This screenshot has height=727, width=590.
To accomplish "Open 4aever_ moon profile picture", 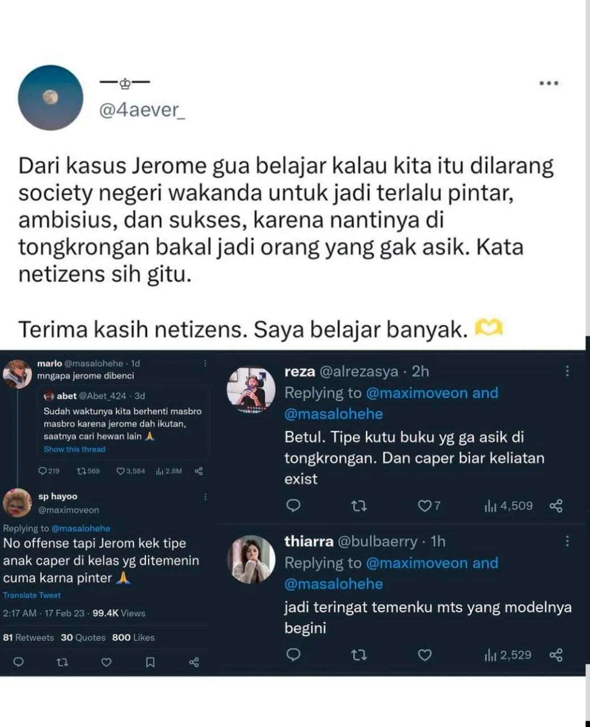I will [x=50, y=98].
